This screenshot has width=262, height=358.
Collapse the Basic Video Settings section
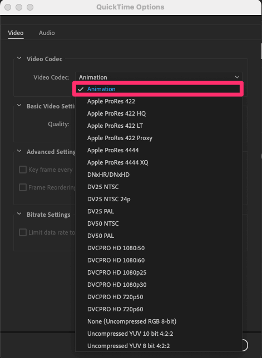(19, 106)
